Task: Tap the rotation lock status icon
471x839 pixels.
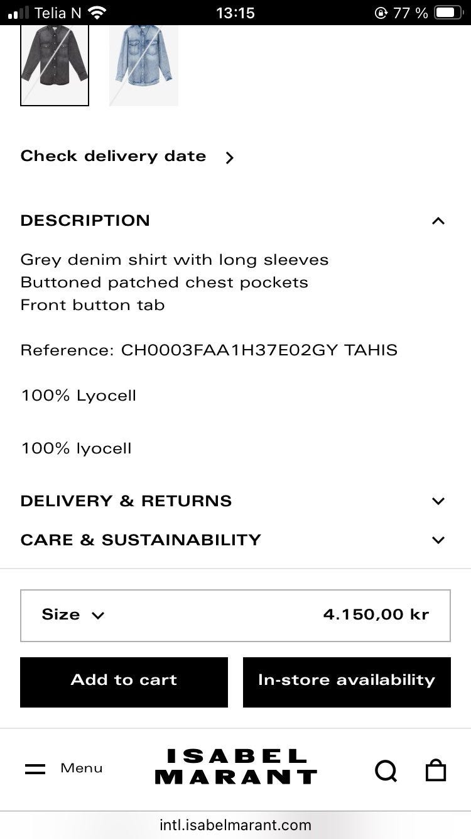Action: coord(381,13)
